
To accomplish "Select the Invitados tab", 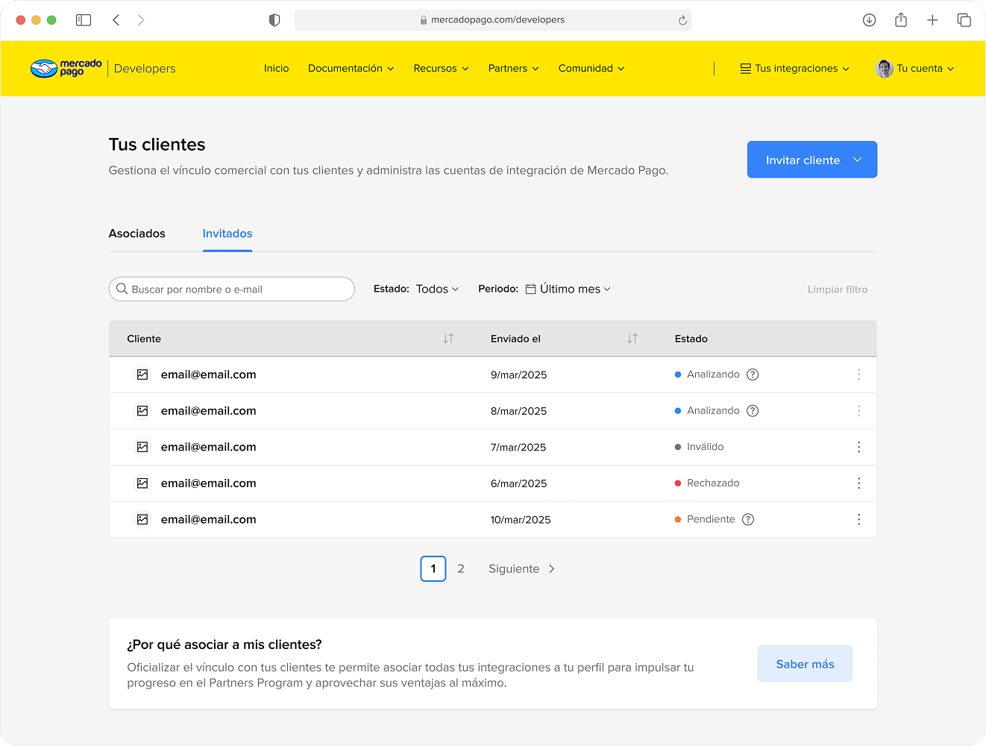I will tap(227, 233).
